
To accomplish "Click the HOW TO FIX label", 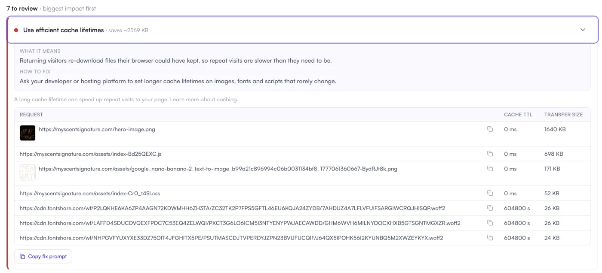I will [35, 72].
